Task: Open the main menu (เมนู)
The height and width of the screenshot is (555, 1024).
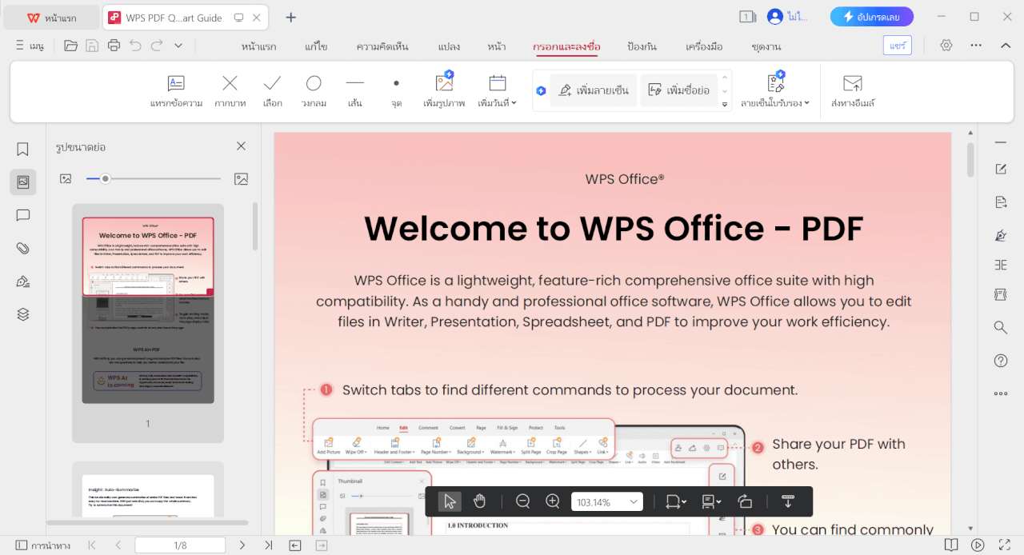Action: pos(29,46)
